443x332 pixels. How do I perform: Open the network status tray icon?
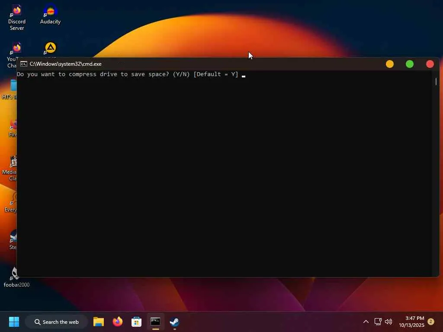378,322
